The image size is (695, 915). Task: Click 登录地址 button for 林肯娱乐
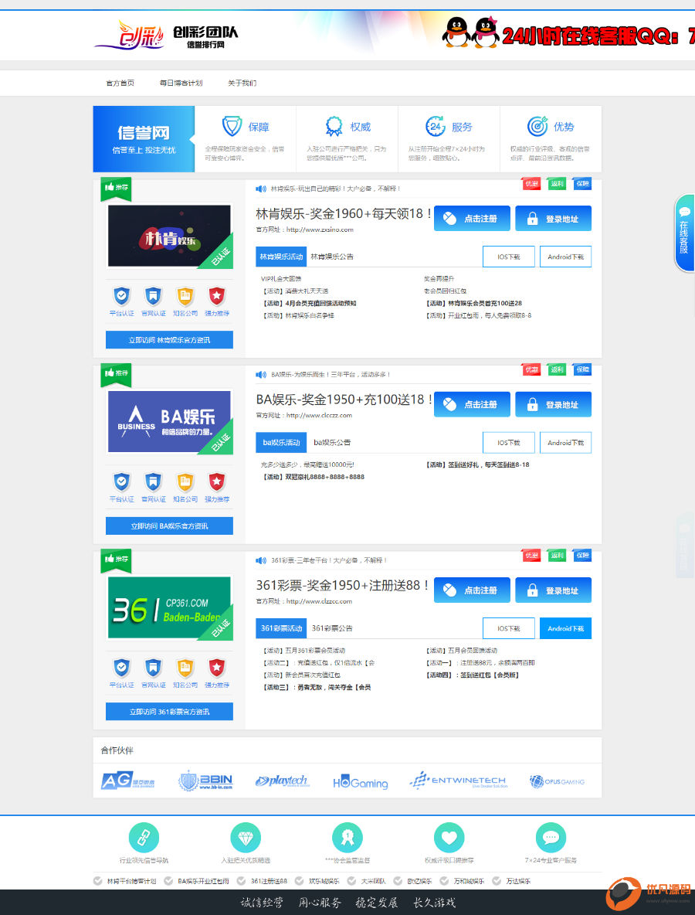tap(554, 218)
